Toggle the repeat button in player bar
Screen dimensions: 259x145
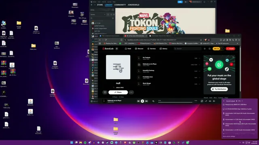(x=202, y=101)
